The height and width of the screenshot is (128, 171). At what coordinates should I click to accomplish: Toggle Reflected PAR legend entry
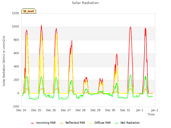click(x=72, y=123)
